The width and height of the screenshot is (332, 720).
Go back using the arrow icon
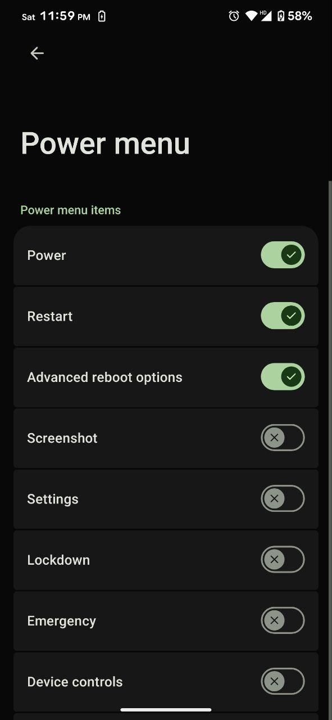coord(37,53)
